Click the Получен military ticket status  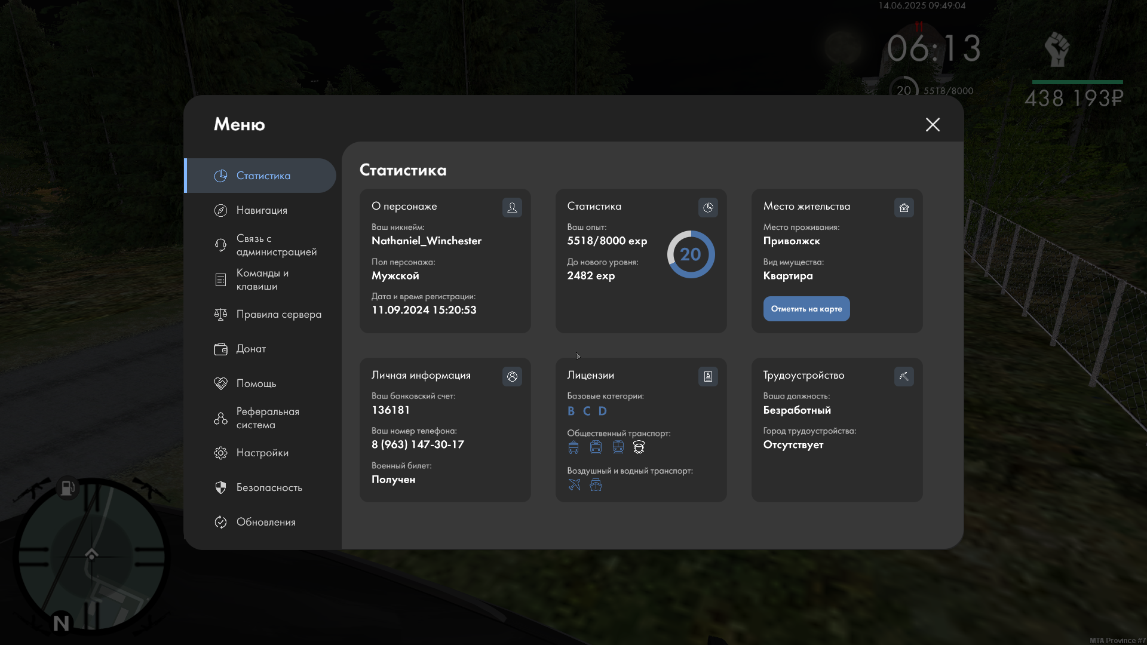click(394, 479)
